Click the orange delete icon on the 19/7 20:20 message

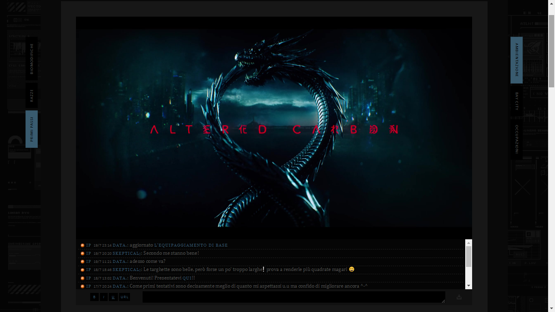click(82, 253)
